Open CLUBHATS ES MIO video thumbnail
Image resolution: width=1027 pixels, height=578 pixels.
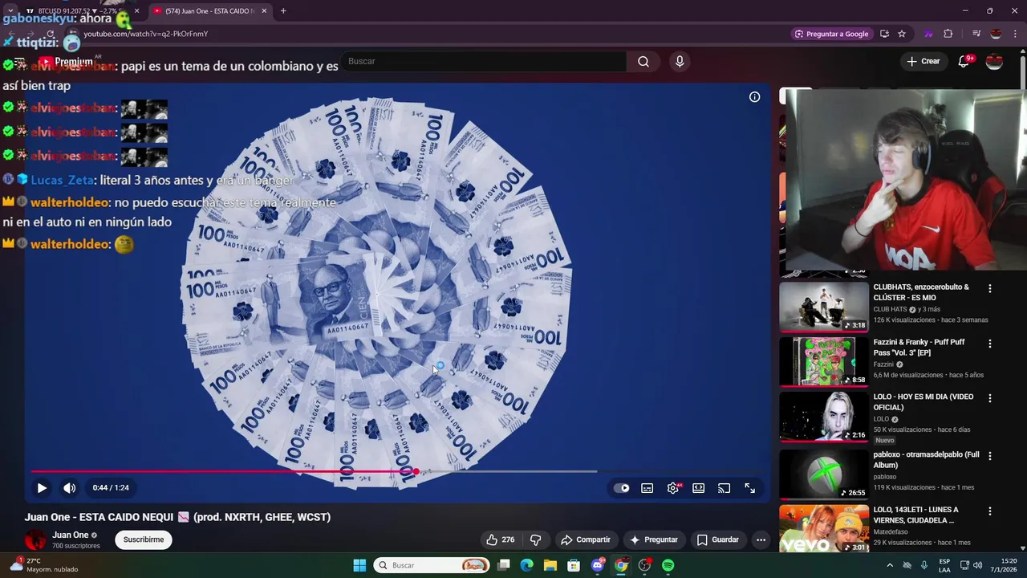point(824,307)
